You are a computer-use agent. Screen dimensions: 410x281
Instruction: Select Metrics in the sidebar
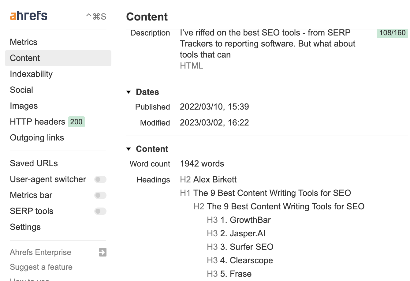point(24,42)
